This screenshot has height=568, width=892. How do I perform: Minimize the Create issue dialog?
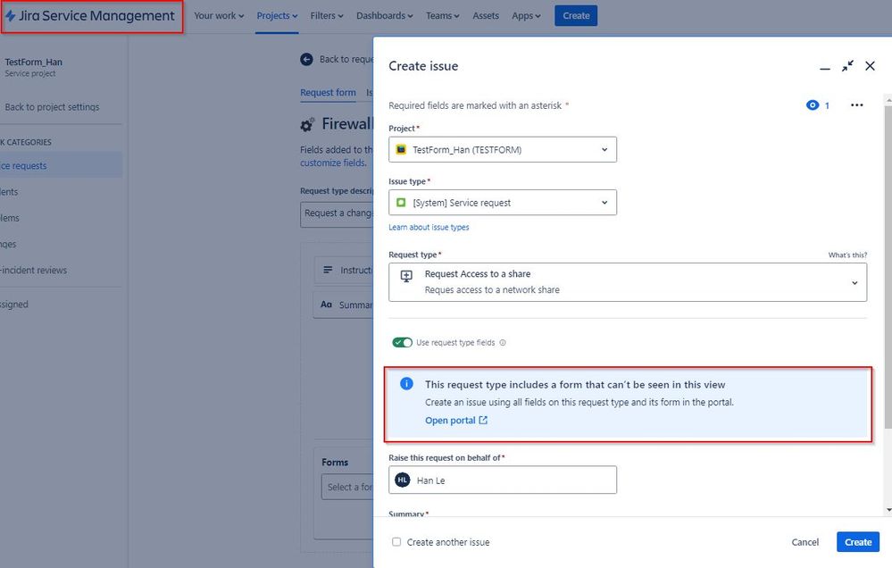[825, 67]
